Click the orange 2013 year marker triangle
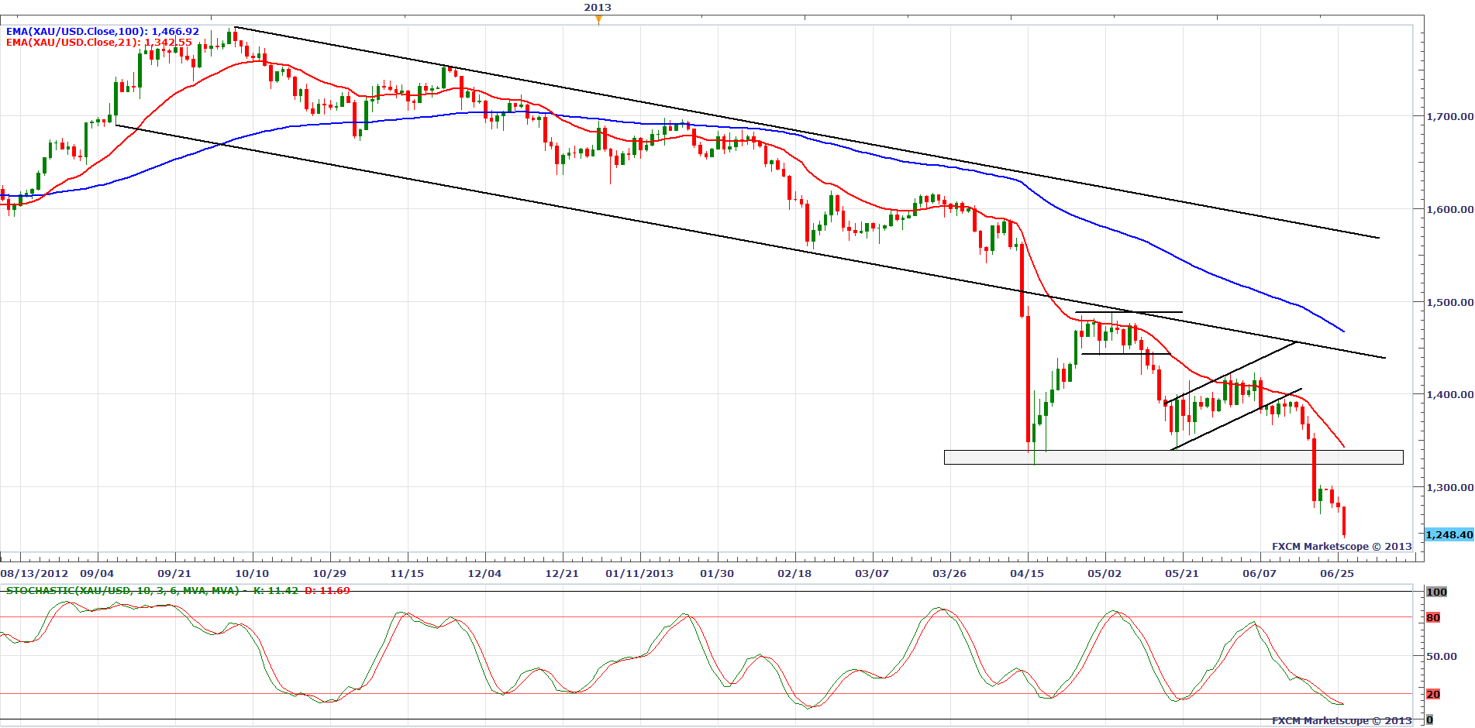The width and height of the screenshot is (1475, 728). (598, 19)
